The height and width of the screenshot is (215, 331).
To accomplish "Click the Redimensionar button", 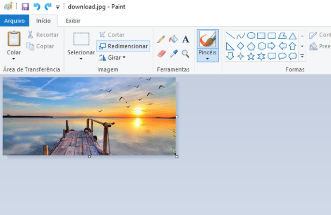I will (123, 46).
